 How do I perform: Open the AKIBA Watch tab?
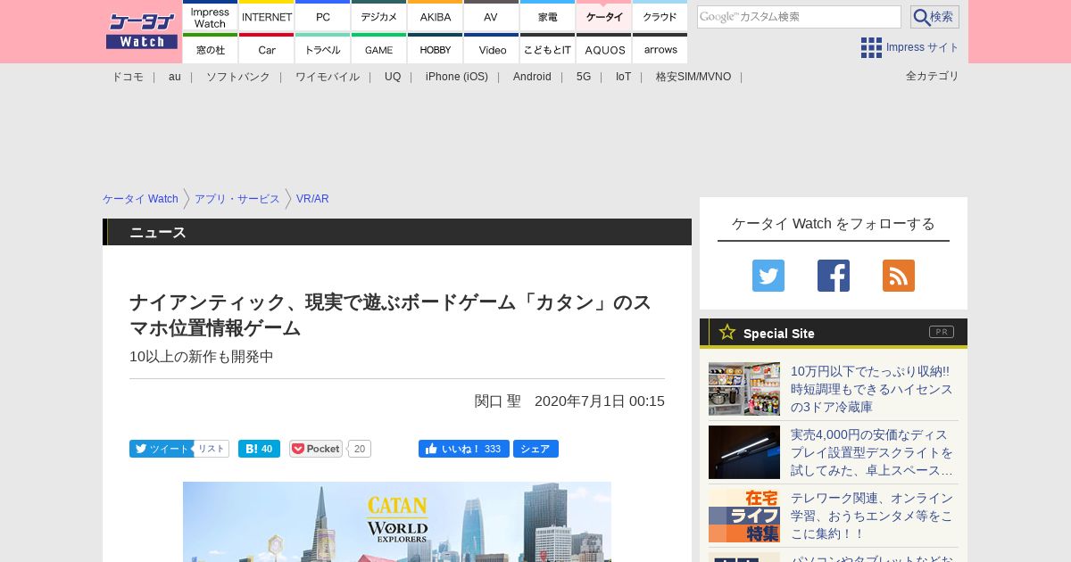[436, 17]
